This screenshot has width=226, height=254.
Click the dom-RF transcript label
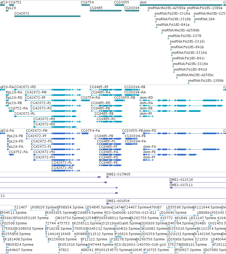[146, 114]
